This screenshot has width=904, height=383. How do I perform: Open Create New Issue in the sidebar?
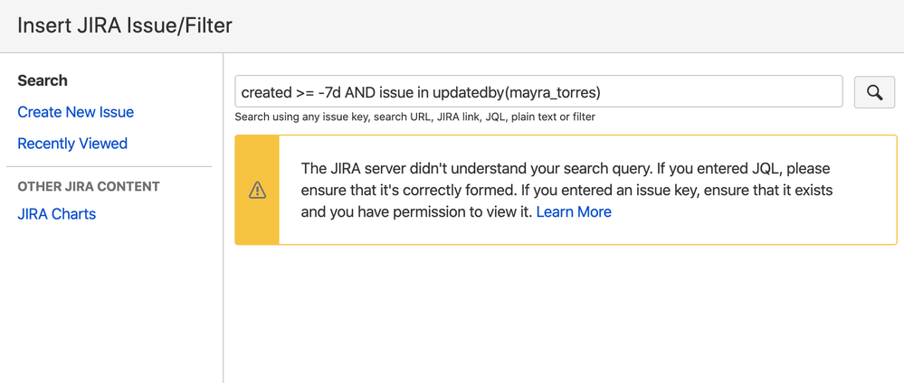[75, 112]
